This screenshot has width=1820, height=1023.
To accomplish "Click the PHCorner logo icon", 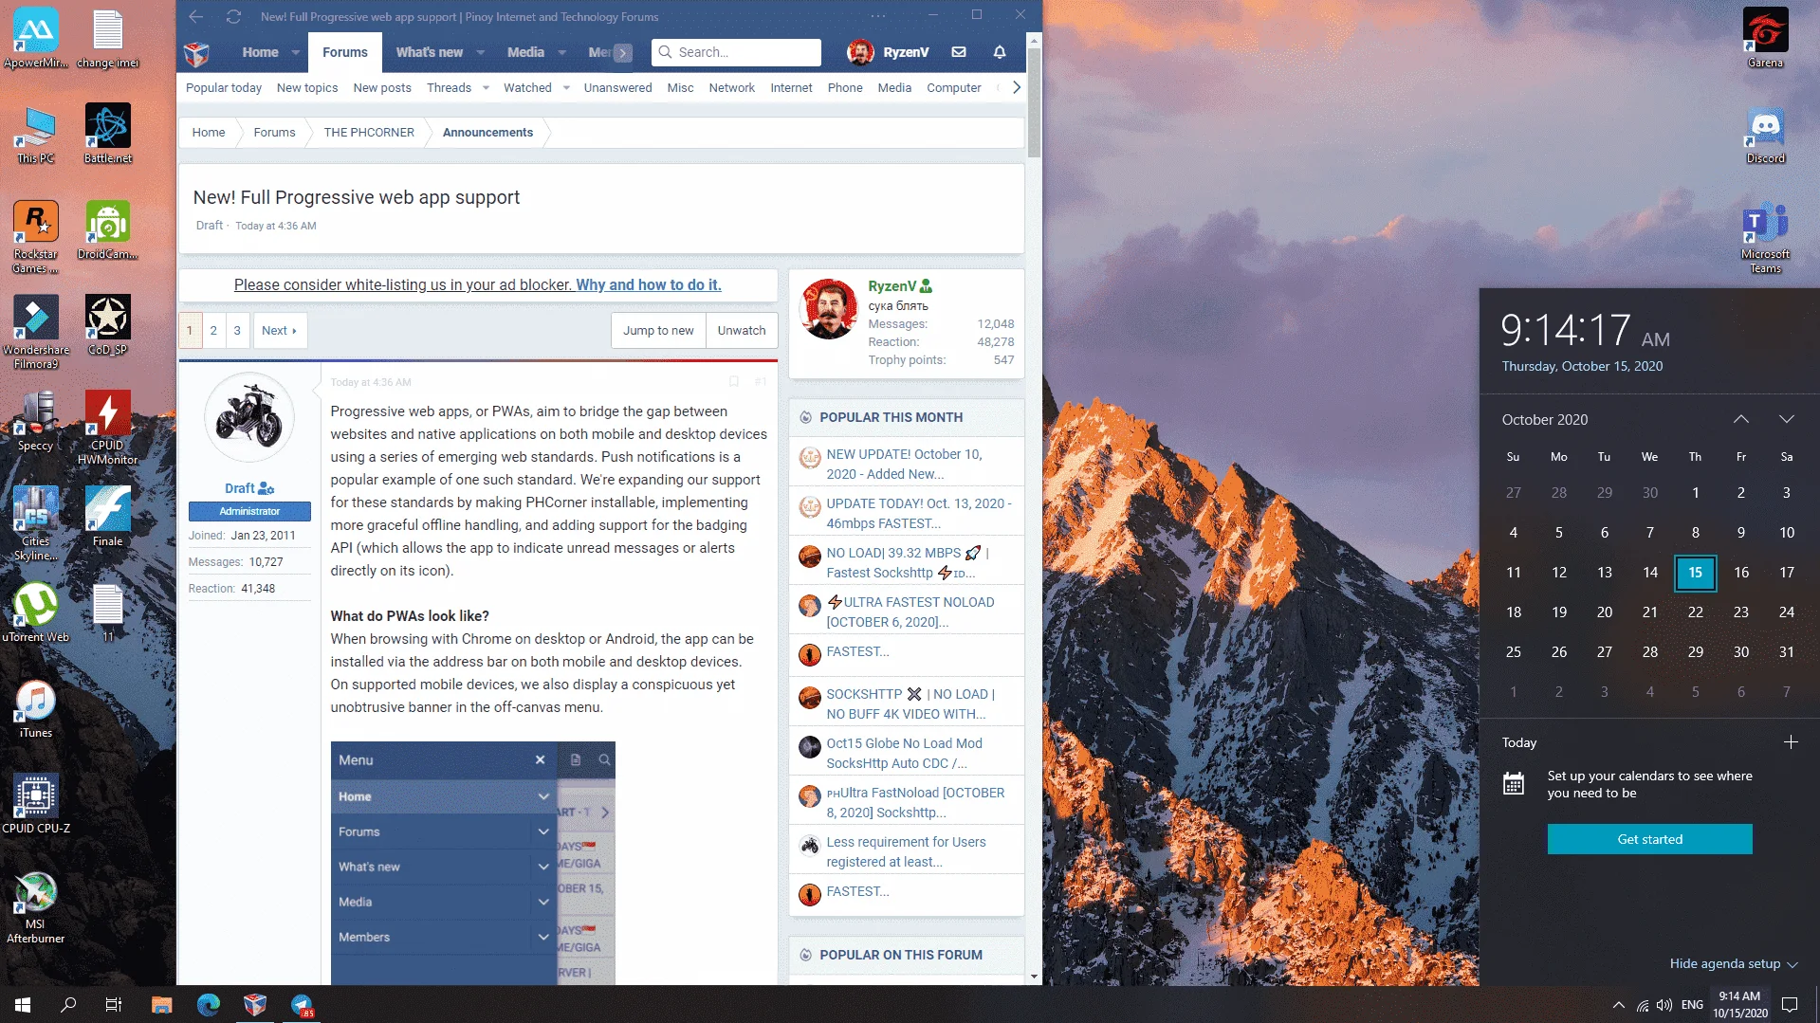I will (196, 53).
